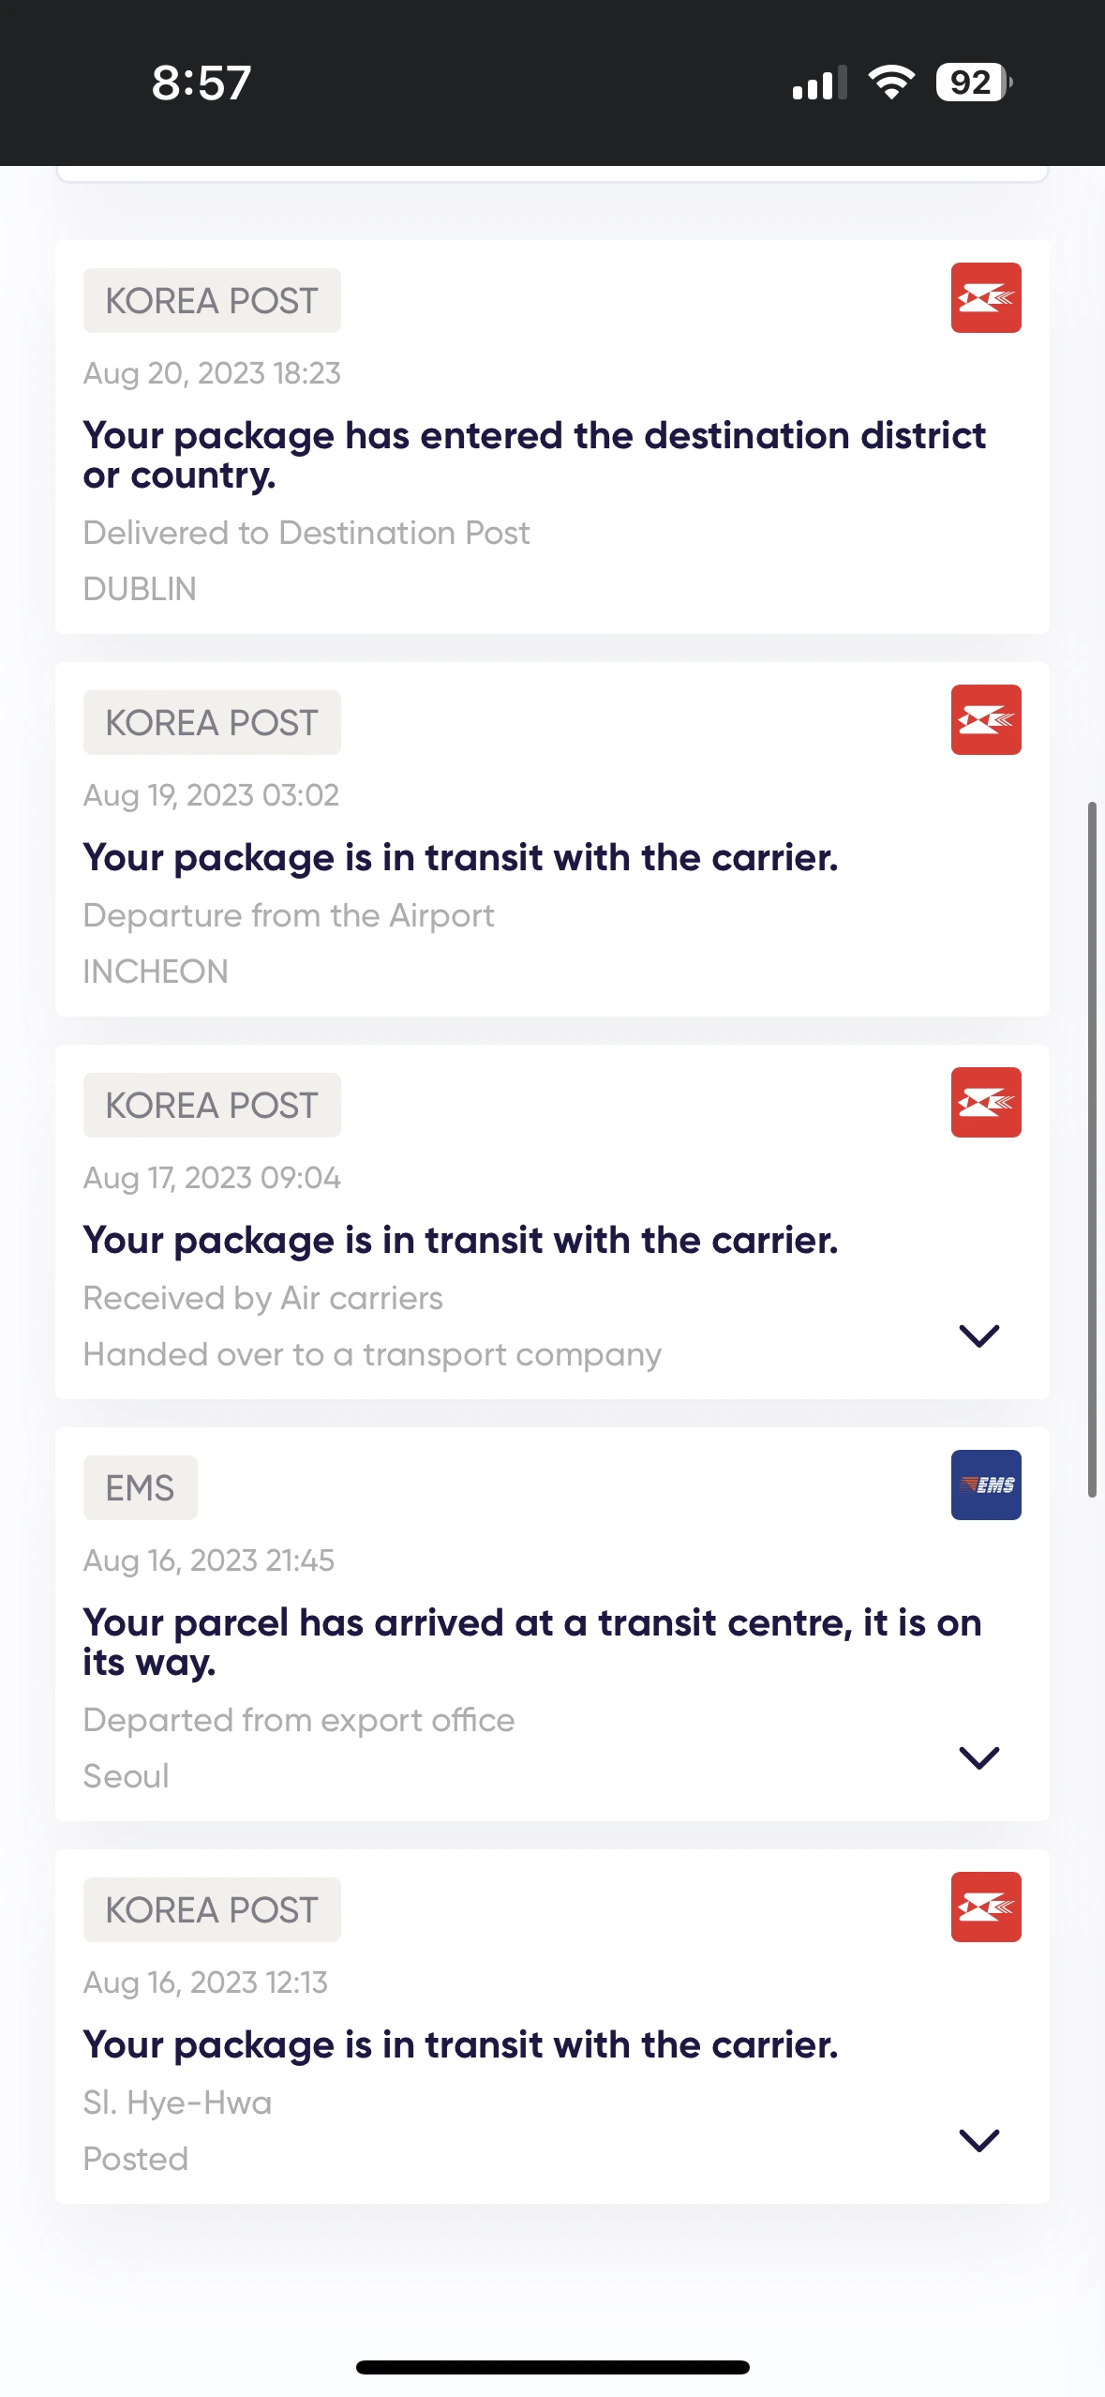Tap Korea Post logo on Aug 20 entry
The width and height of the screenshot is (1105, 2397).
click(985, 298)
